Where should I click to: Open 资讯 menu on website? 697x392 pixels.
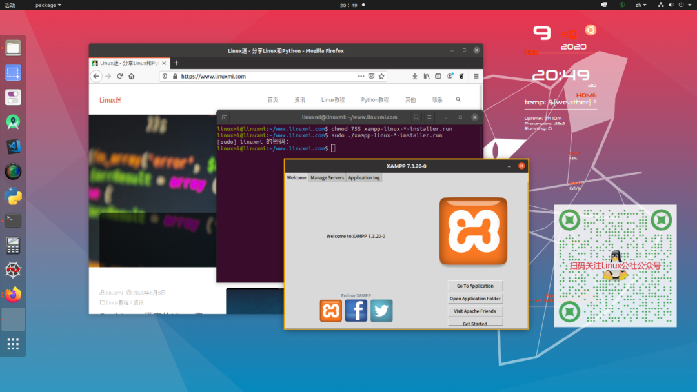(299, 100)
